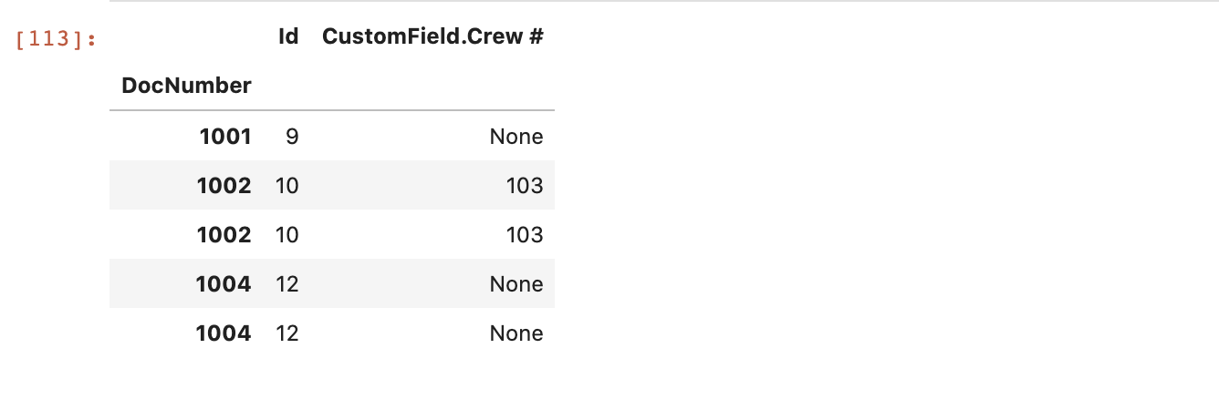Image resolution: width=1219 pixels, height=410 pixels.
Task: Select the DocNumber 1001 index cell
Action: pos(224,137)
